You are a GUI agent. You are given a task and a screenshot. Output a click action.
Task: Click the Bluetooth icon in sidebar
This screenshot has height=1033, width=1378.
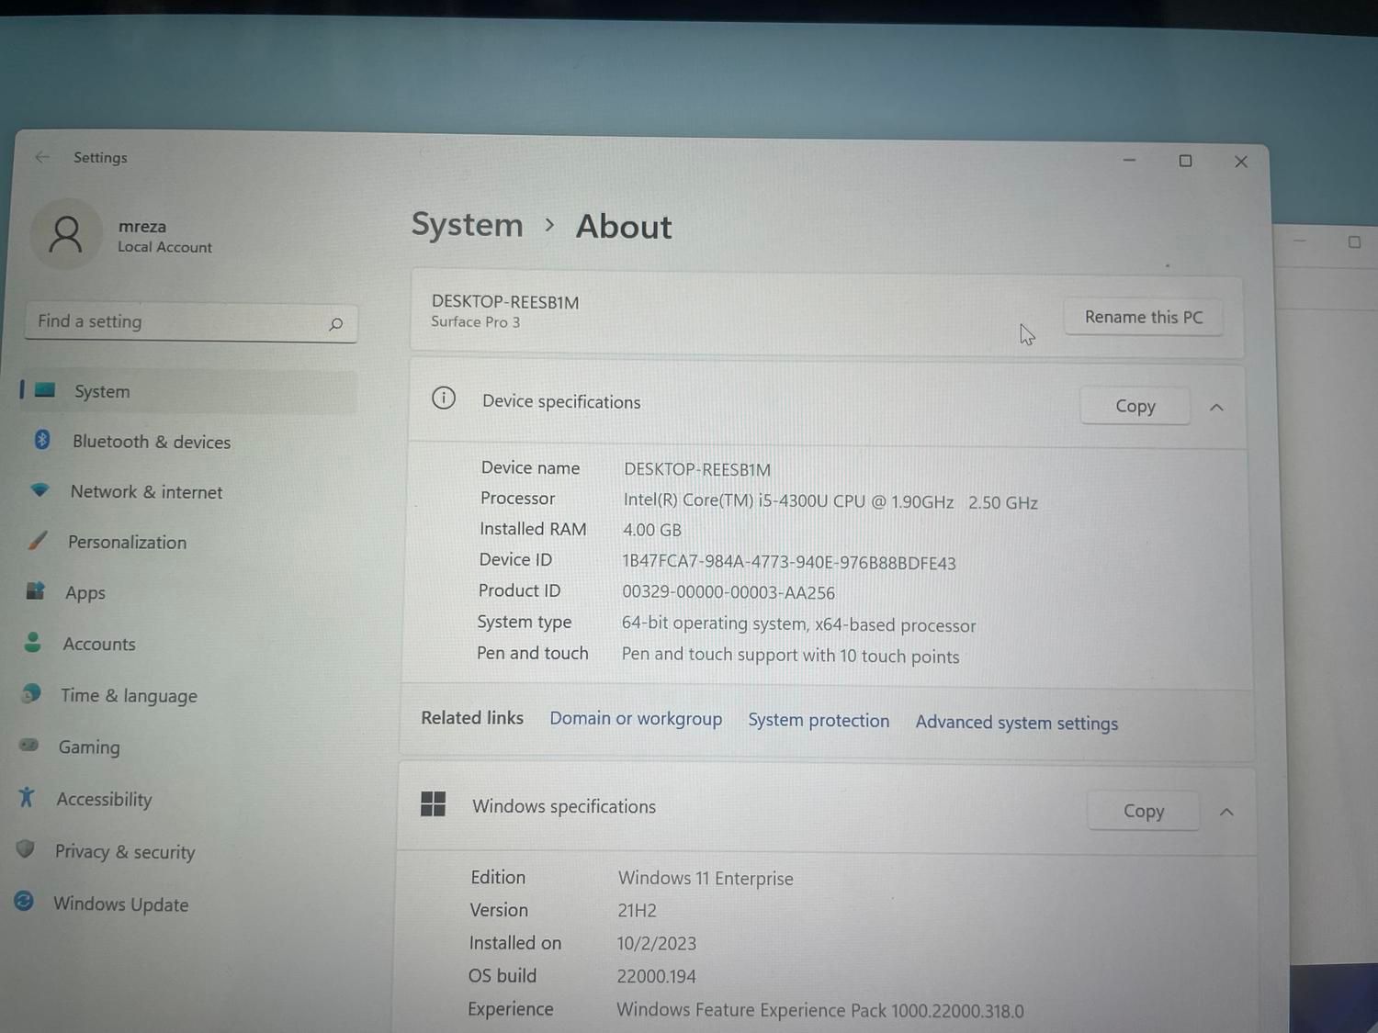coord(42,440)
